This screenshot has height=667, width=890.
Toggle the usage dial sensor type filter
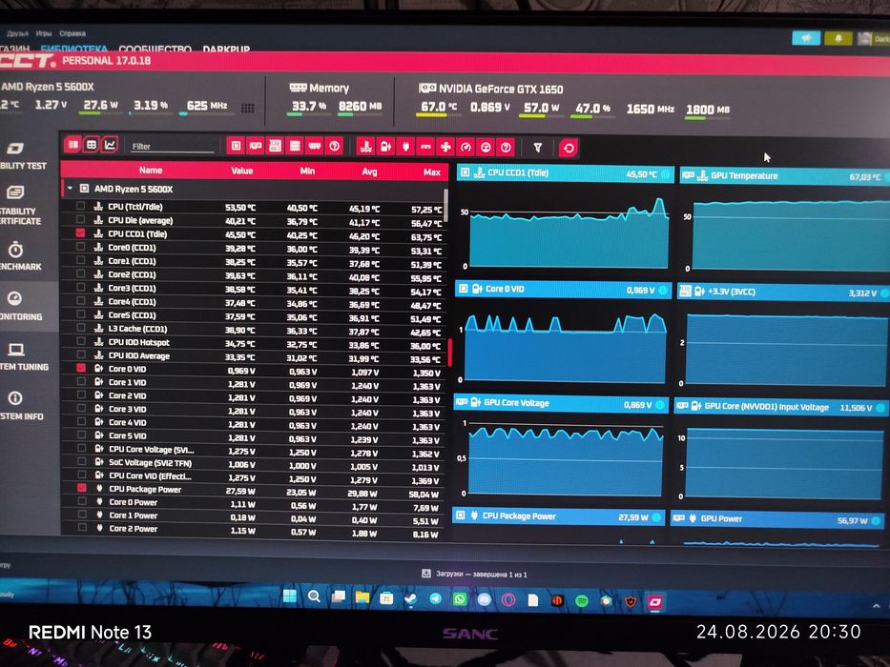486,148
